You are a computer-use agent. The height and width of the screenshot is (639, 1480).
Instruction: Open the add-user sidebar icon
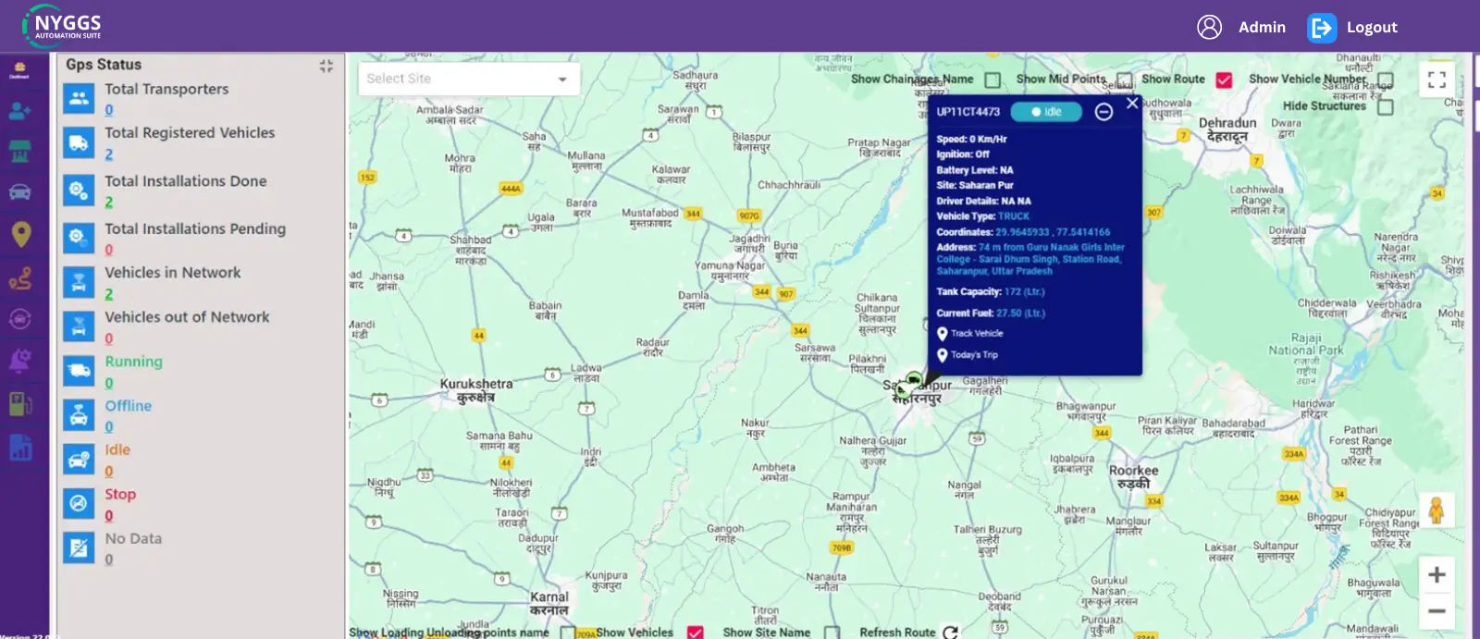[19, 111]
